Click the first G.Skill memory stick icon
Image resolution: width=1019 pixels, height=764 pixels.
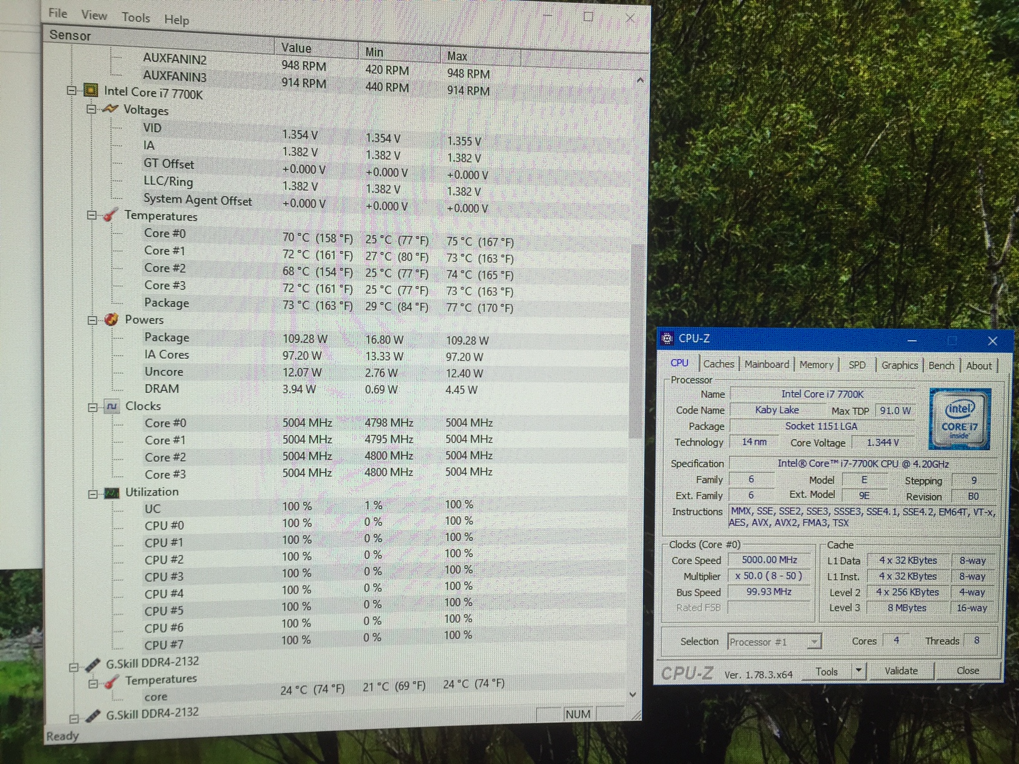click(x=92, y=665)
